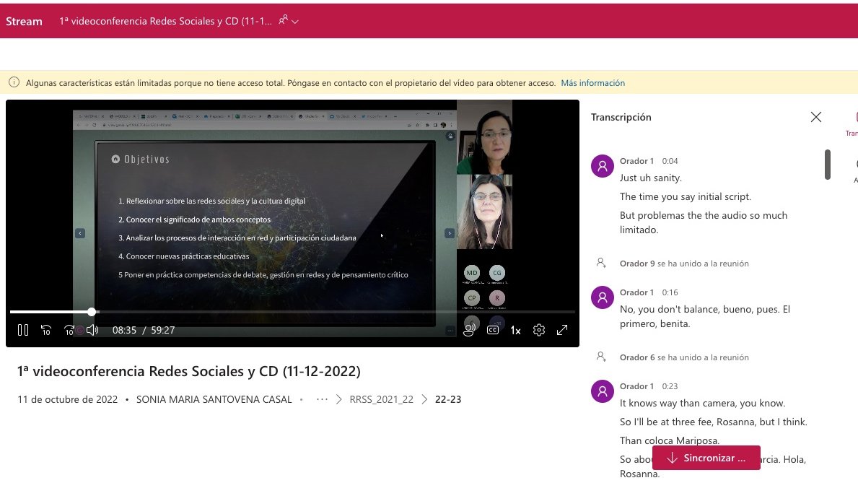Click the R participant avatar in video
The image size is (858, 483).
[x=497, y=298]
